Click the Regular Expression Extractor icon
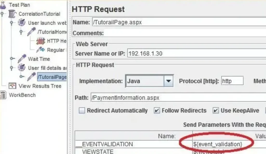 [x=41, y=50]
